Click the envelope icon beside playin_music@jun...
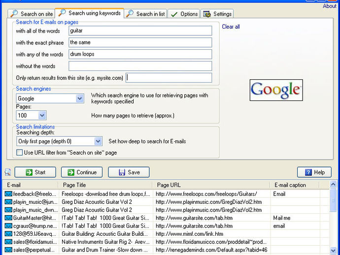Screen dimensions: 340x255 tap(8, 202)
